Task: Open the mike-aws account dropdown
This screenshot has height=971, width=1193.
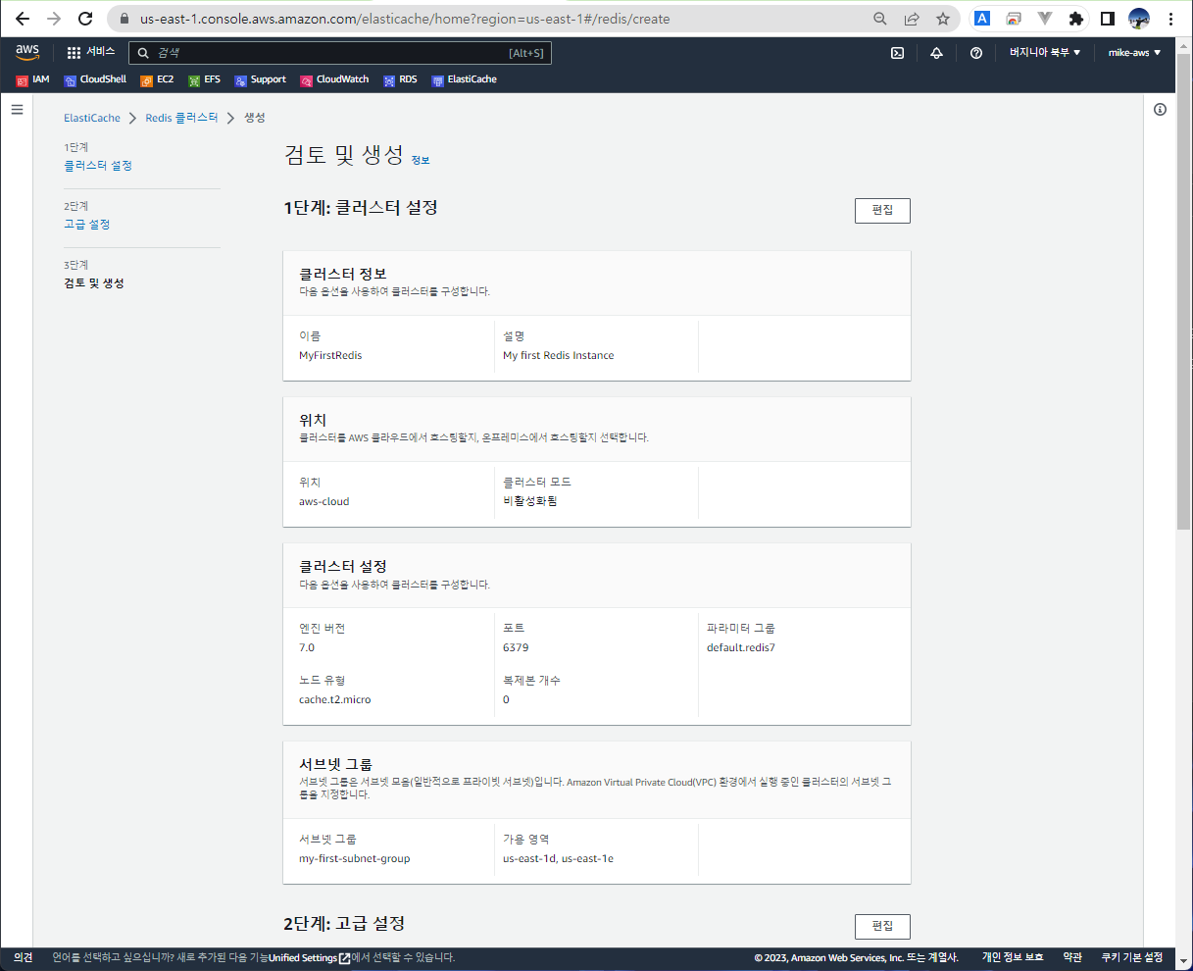Action: click(x=1134, y=53)
